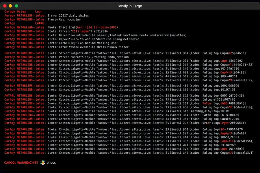260x173 pixels.
Task: Click the value "Lopo-408466073"
Action: [x=232, y=149]
